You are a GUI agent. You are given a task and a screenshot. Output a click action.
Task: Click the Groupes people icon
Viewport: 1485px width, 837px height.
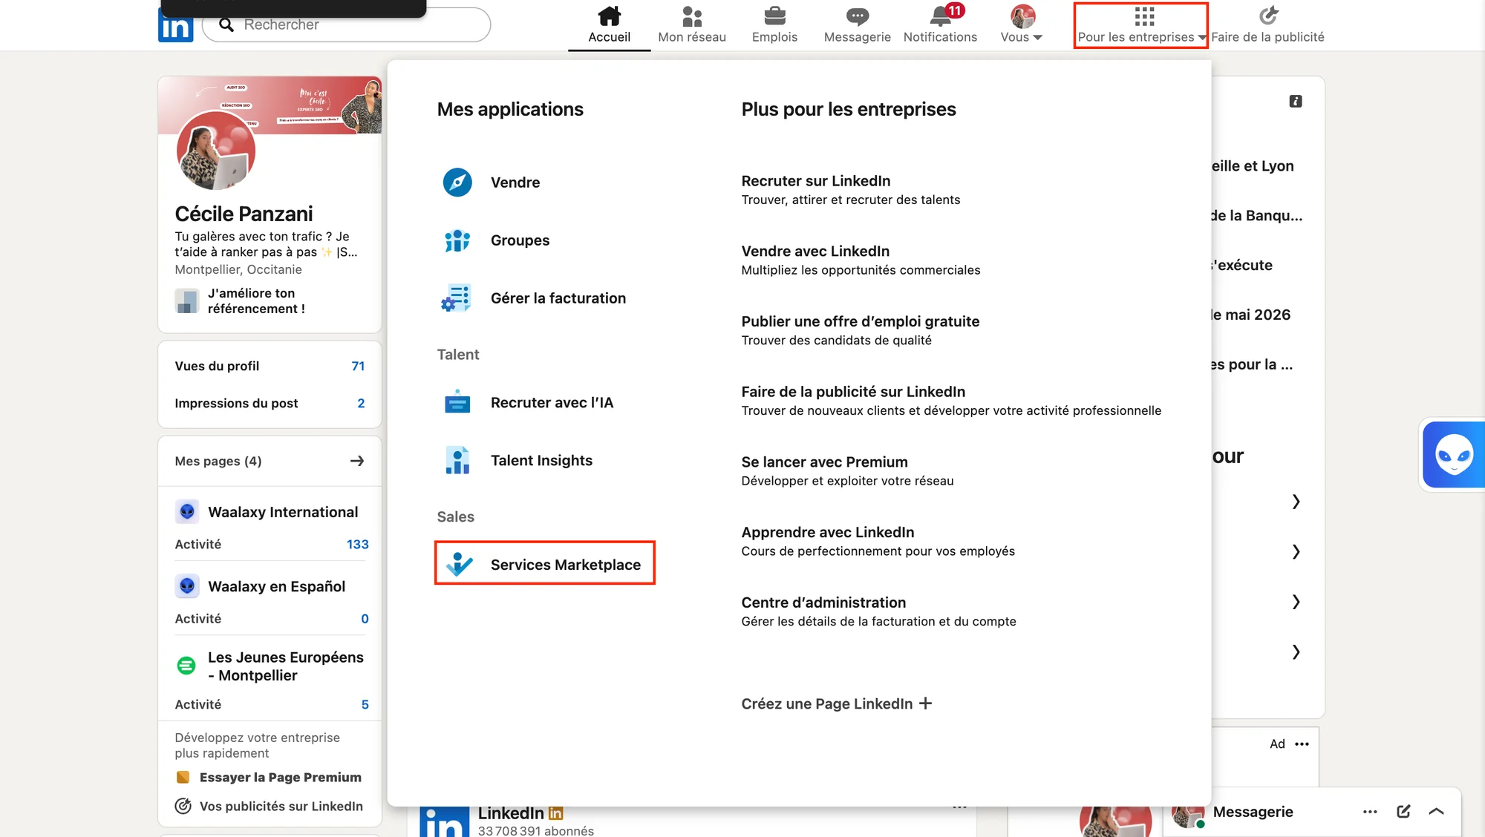click(457, 240)
